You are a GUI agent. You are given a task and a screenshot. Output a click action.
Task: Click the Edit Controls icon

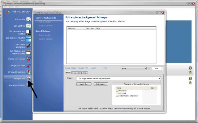click(x=28, y=26)
